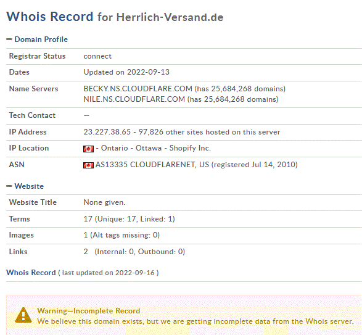Image resolution: width=362 pixels, height=335 pixels.
Task: Click the yellow warning triangle icon
Action: (23, 315)
